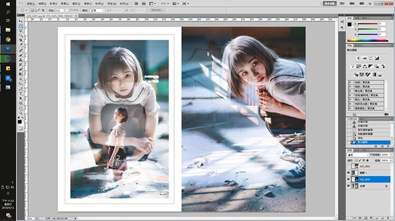Image resolution: width=395 pixels, height=221 pixels.
Task: Open Chrome from the Windows taskbar
Action: click(8, 39)
